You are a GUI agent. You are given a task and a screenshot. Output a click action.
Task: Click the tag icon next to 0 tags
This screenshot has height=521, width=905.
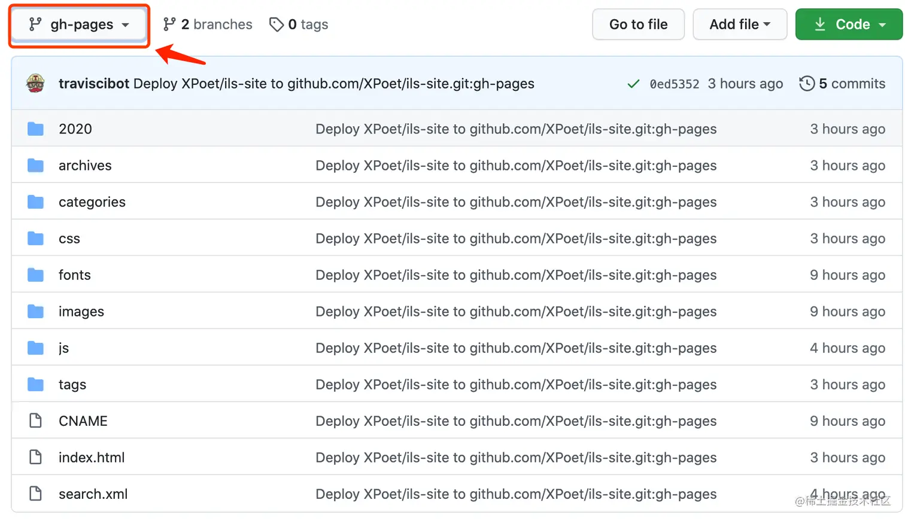pyautogui.click(x=277, y=25)
